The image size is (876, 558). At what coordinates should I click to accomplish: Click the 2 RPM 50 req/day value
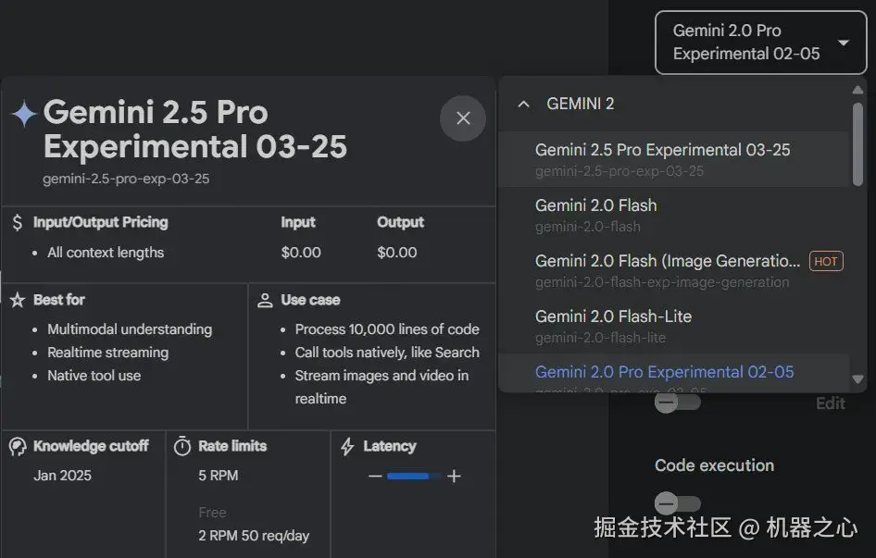254,536
